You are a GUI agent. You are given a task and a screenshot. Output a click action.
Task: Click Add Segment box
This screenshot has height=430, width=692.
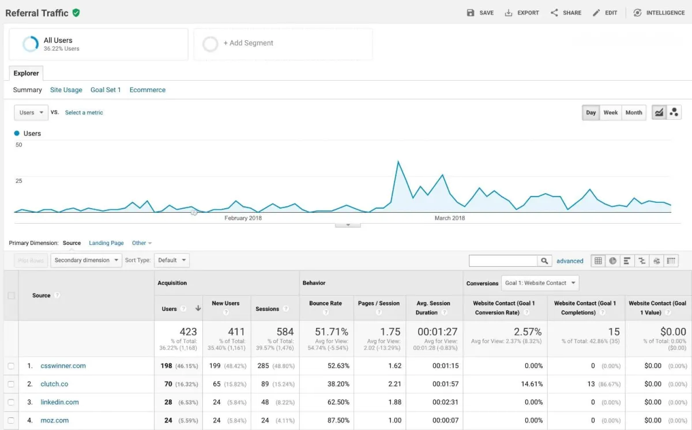coord(283,44)
